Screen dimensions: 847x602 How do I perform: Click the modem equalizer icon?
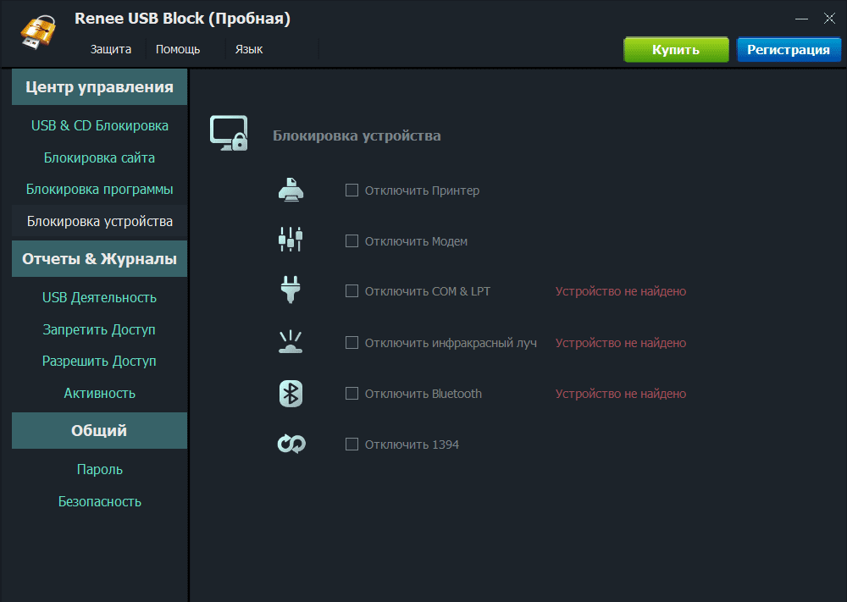click(291, 240)
